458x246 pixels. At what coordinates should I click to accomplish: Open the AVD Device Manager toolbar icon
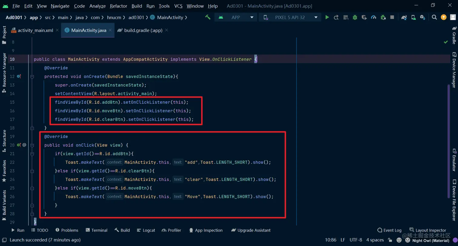413,17
